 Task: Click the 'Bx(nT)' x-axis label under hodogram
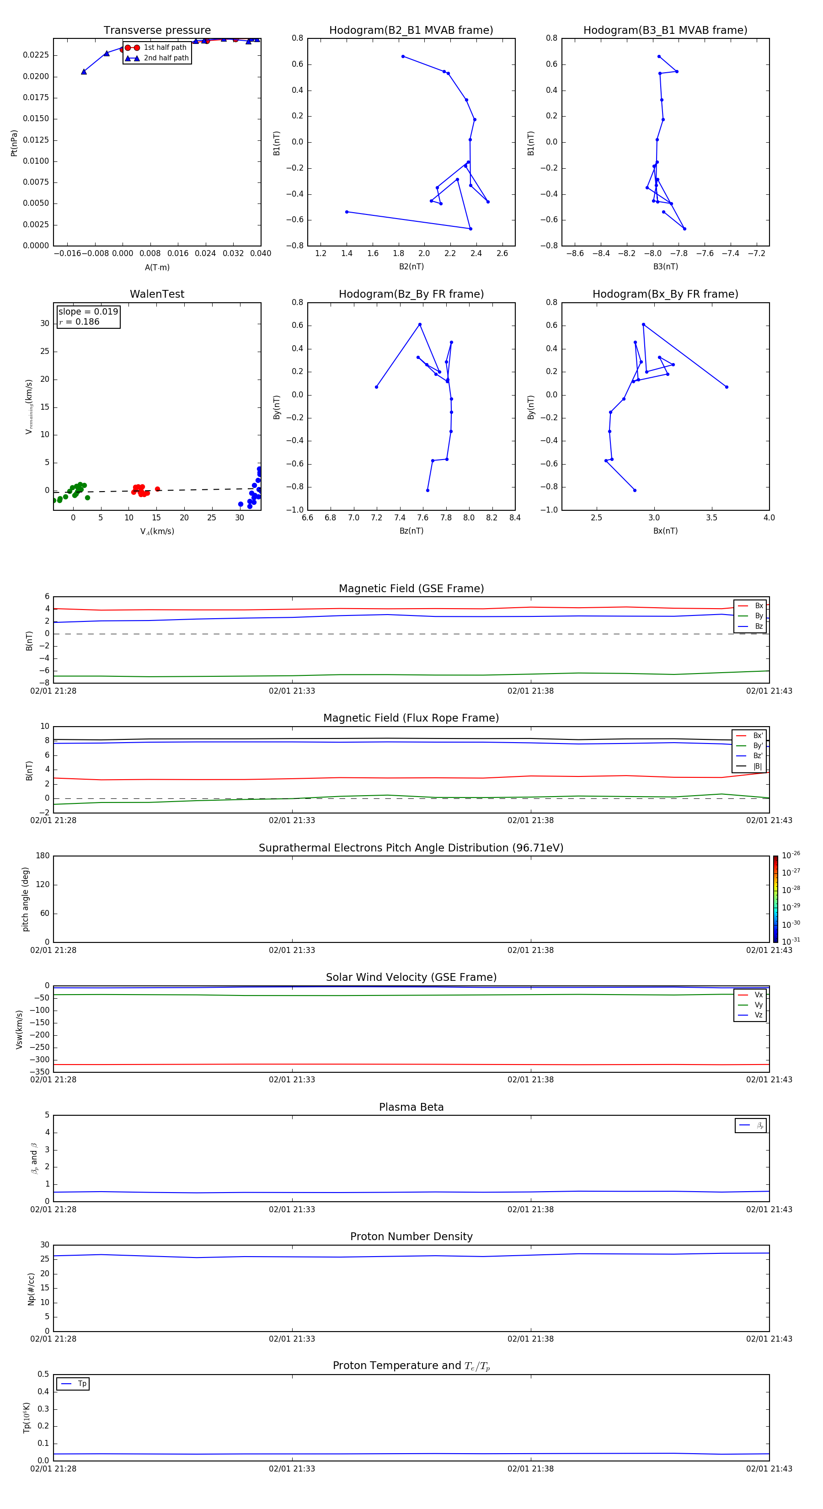pos(665,531)
